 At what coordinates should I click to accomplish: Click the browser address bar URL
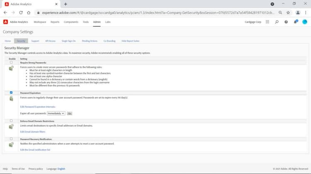[158, 13]
